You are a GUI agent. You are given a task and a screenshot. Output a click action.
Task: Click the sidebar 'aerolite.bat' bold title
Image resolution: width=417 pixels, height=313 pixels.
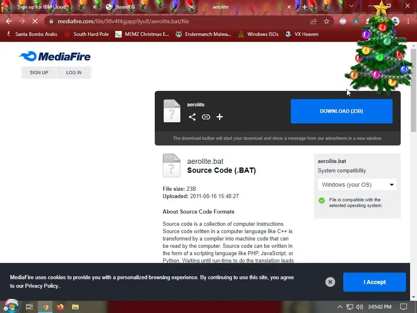point(332,161)
